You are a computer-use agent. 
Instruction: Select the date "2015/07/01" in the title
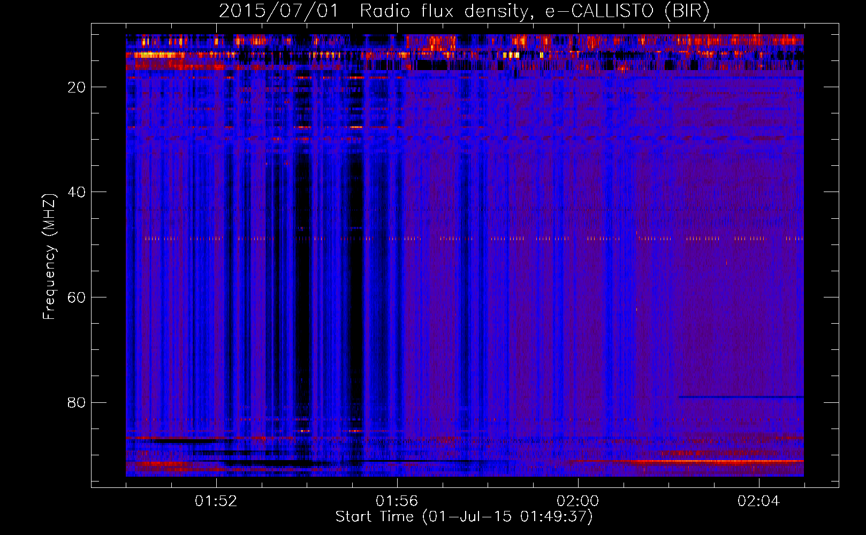tap(279, 11)
